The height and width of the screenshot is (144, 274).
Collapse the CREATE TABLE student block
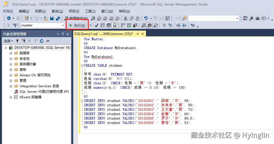(x=82, y=66)
